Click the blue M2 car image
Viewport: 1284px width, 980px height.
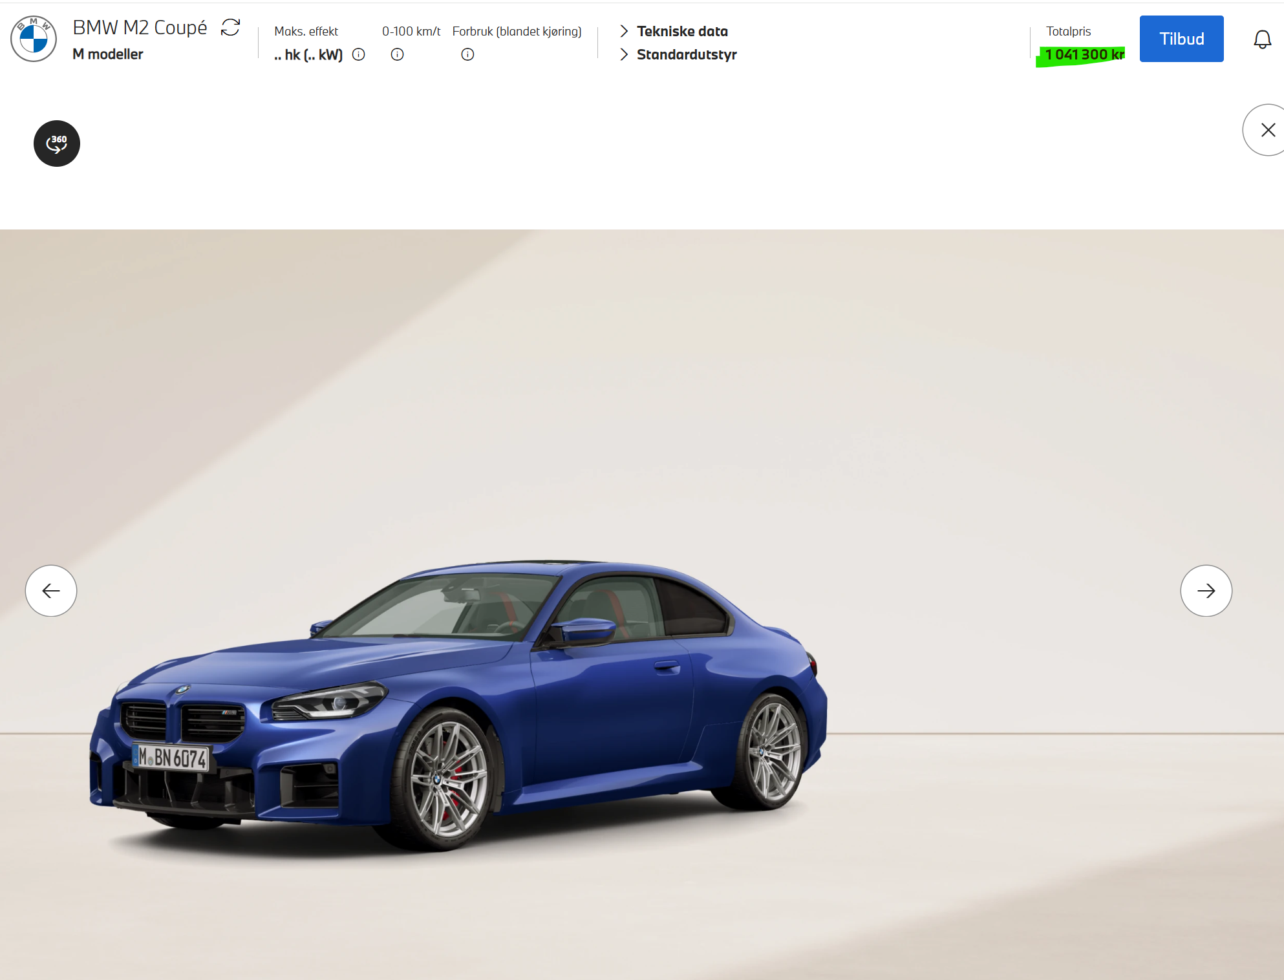[x=458, y=705]
